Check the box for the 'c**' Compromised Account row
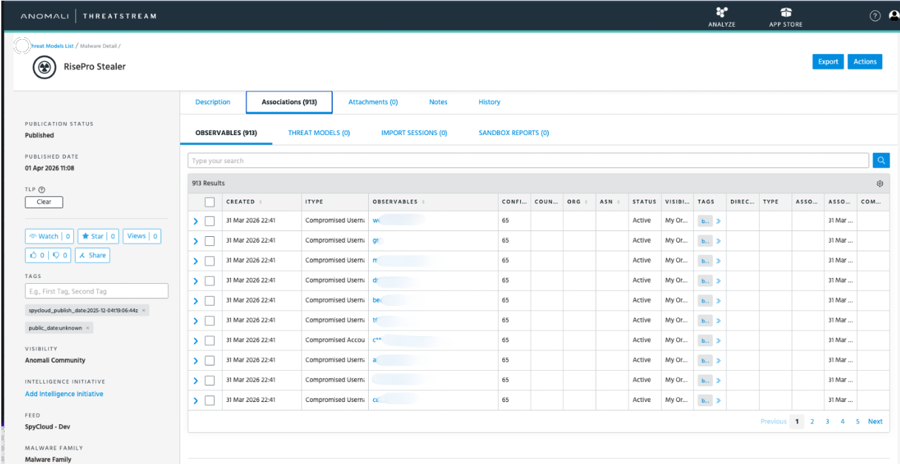900x464 pixels. tap(209, 341)
